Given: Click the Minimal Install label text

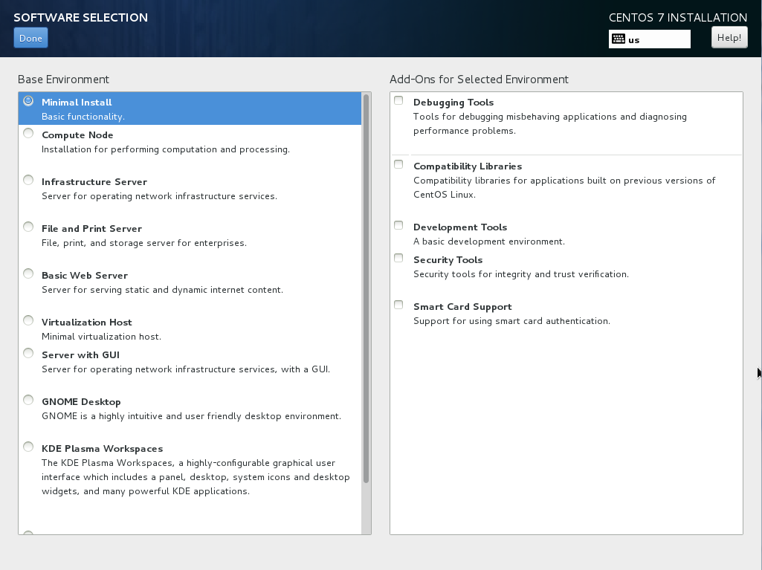Looking at the screenshot, I should (77, 103).
